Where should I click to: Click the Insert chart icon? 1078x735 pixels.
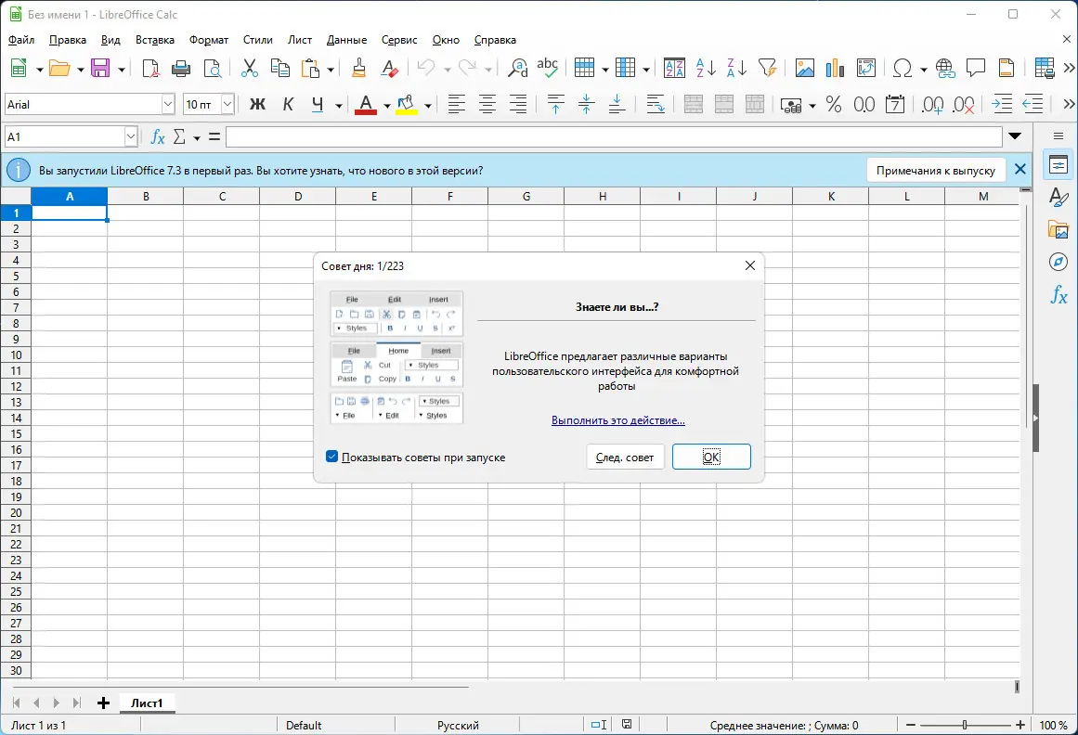click(835, 69)
